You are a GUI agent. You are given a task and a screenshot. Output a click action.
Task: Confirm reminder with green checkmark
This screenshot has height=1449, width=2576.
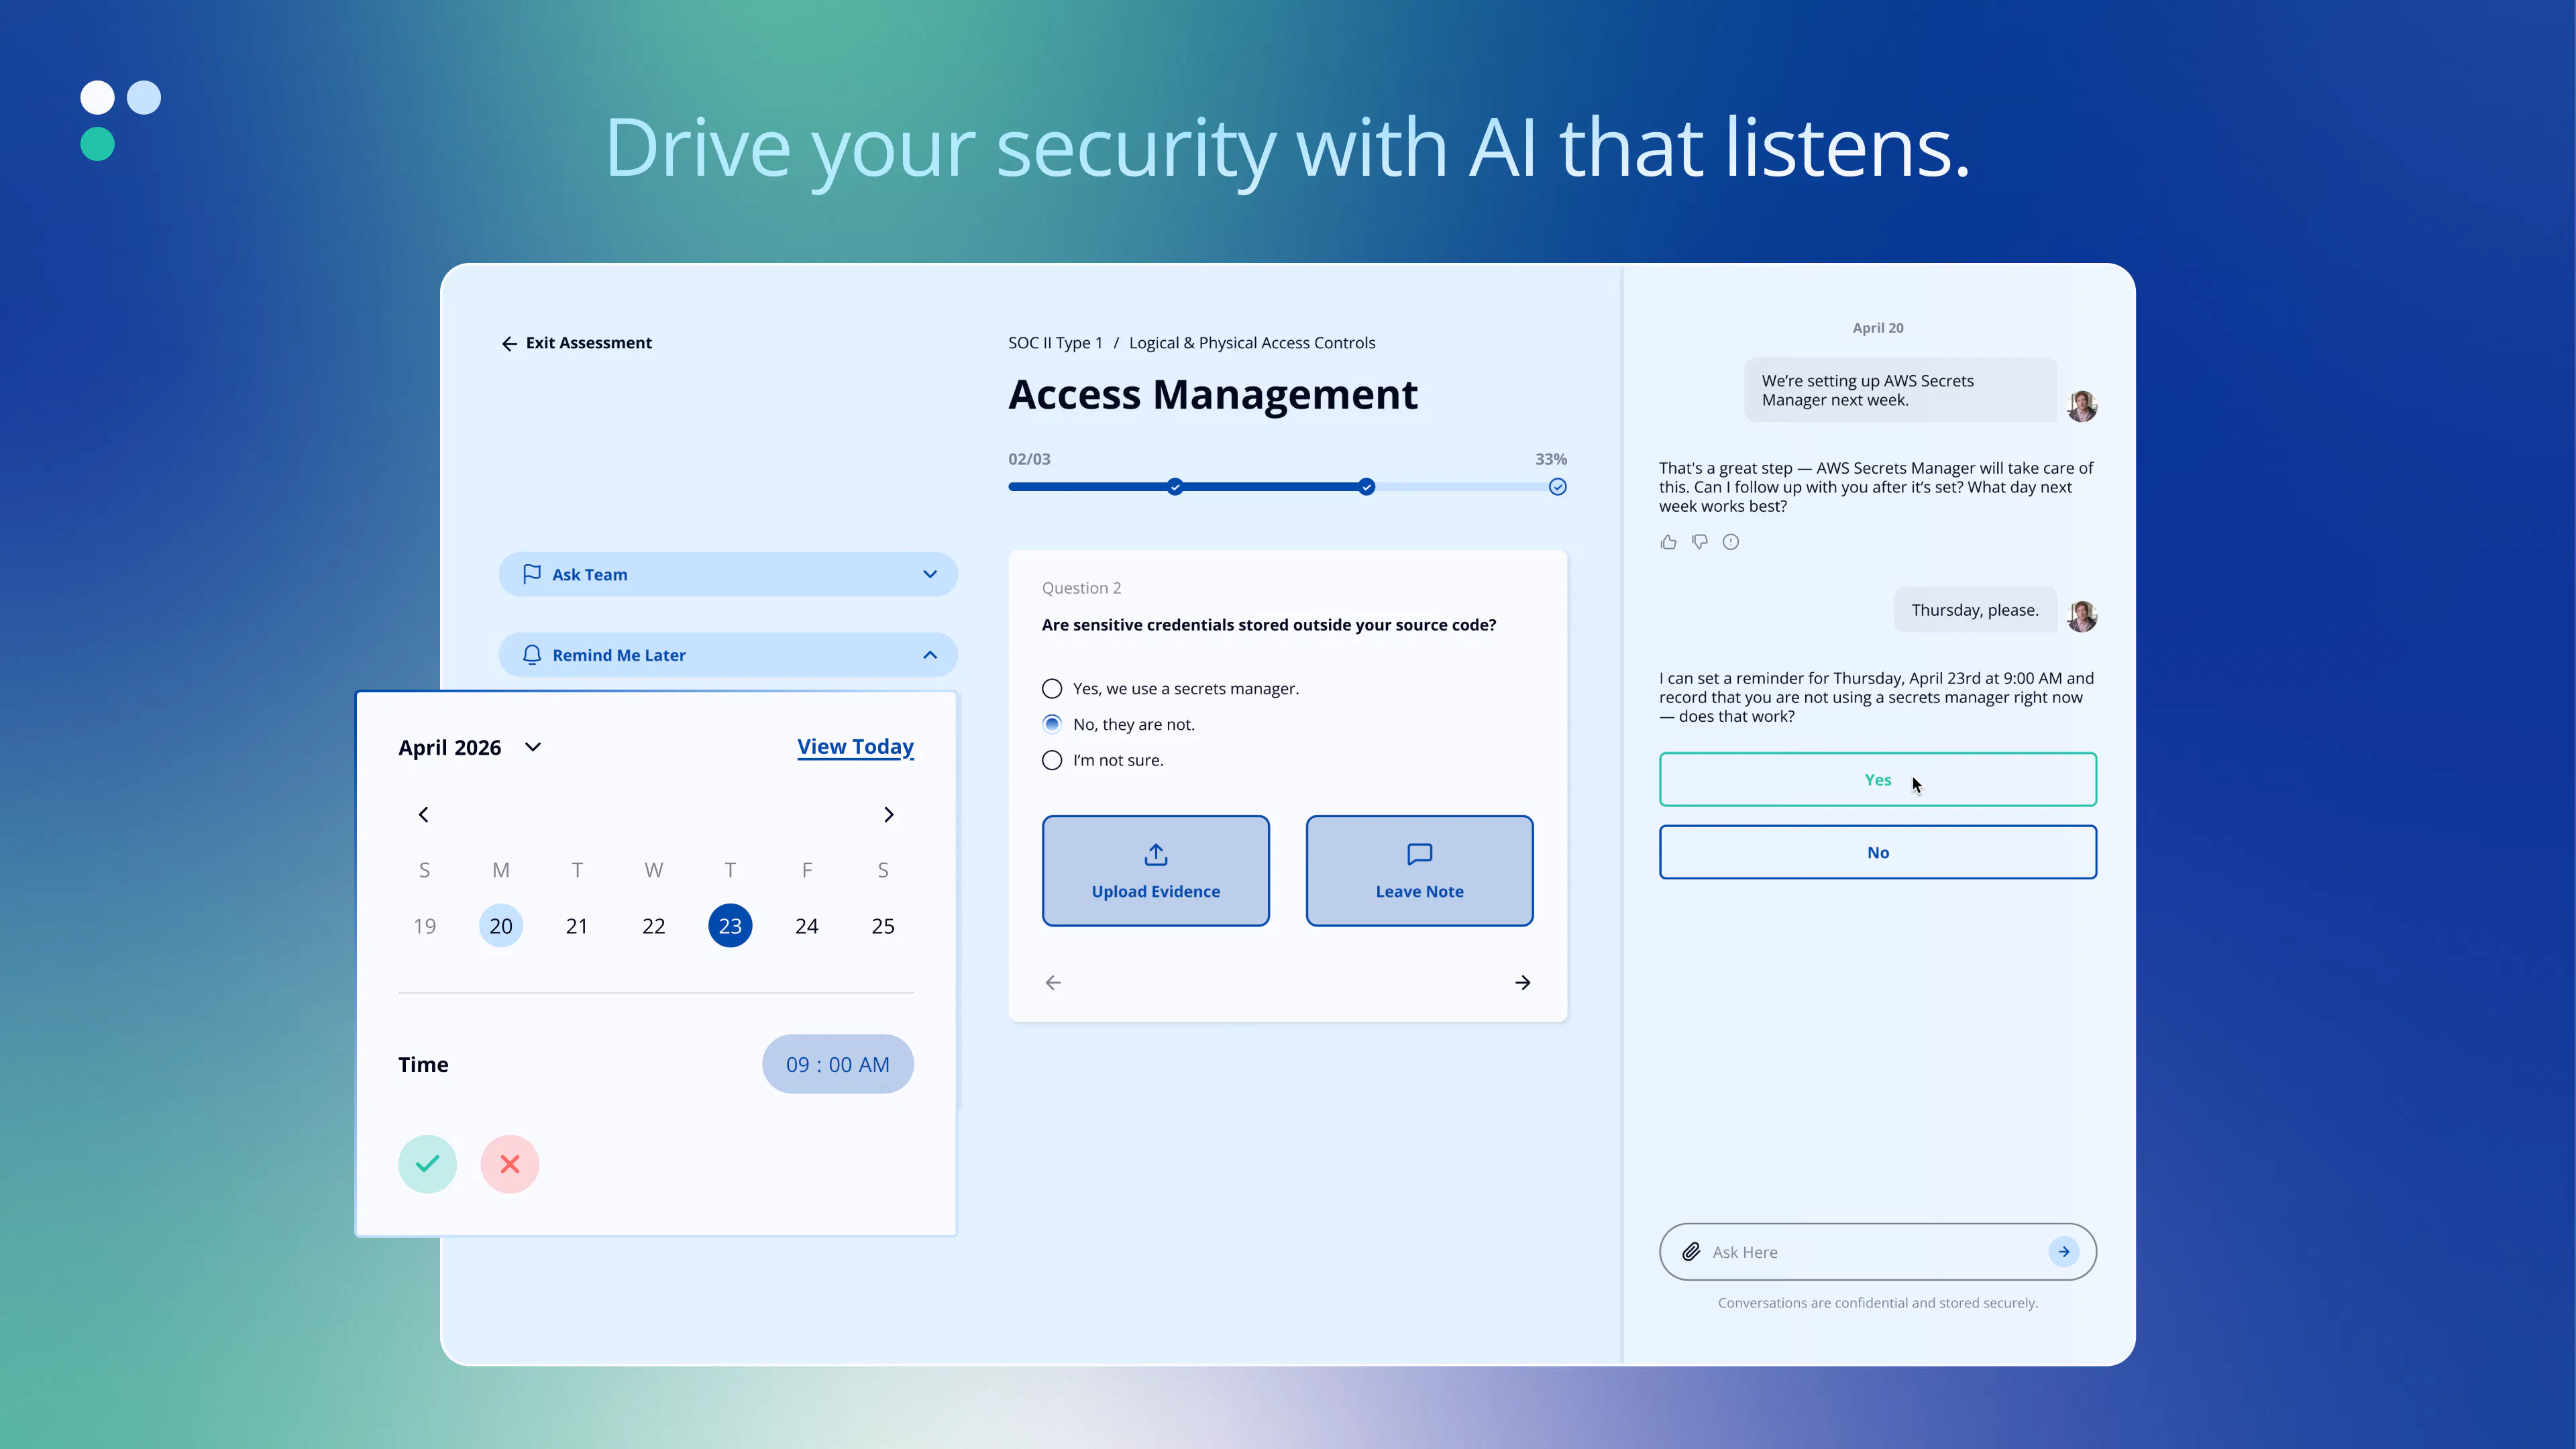(427, 1164)
